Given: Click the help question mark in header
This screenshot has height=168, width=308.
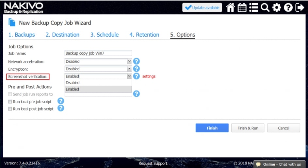Looking at the screenshot, I should click(288, 8).
